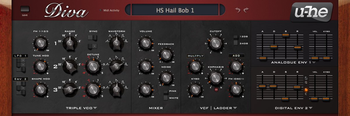This screenshot has height=116, width=350.
Task: Click the Midi Activity indicator LED
Action: [101, 10]
